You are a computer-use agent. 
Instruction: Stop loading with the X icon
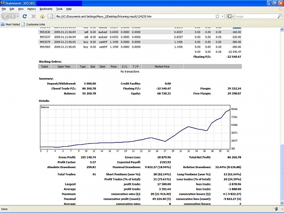(x=34, y=16)
